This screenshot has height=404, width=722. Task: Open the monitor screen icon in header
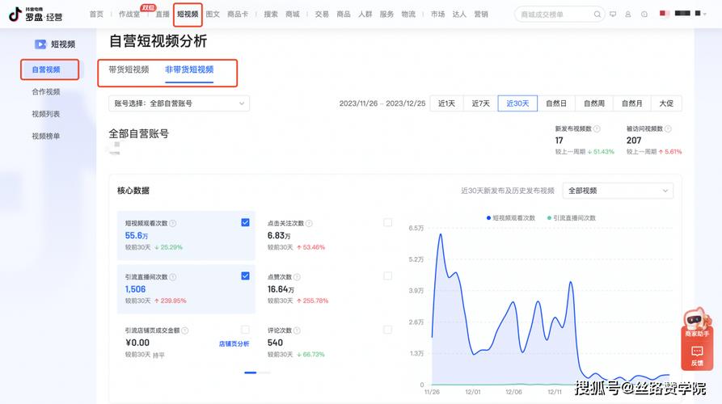(x=613, y=15)
